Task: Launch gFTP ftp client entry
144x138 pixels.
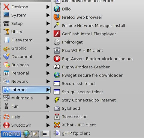Action: pyautogui.click(x=76, y=133)
